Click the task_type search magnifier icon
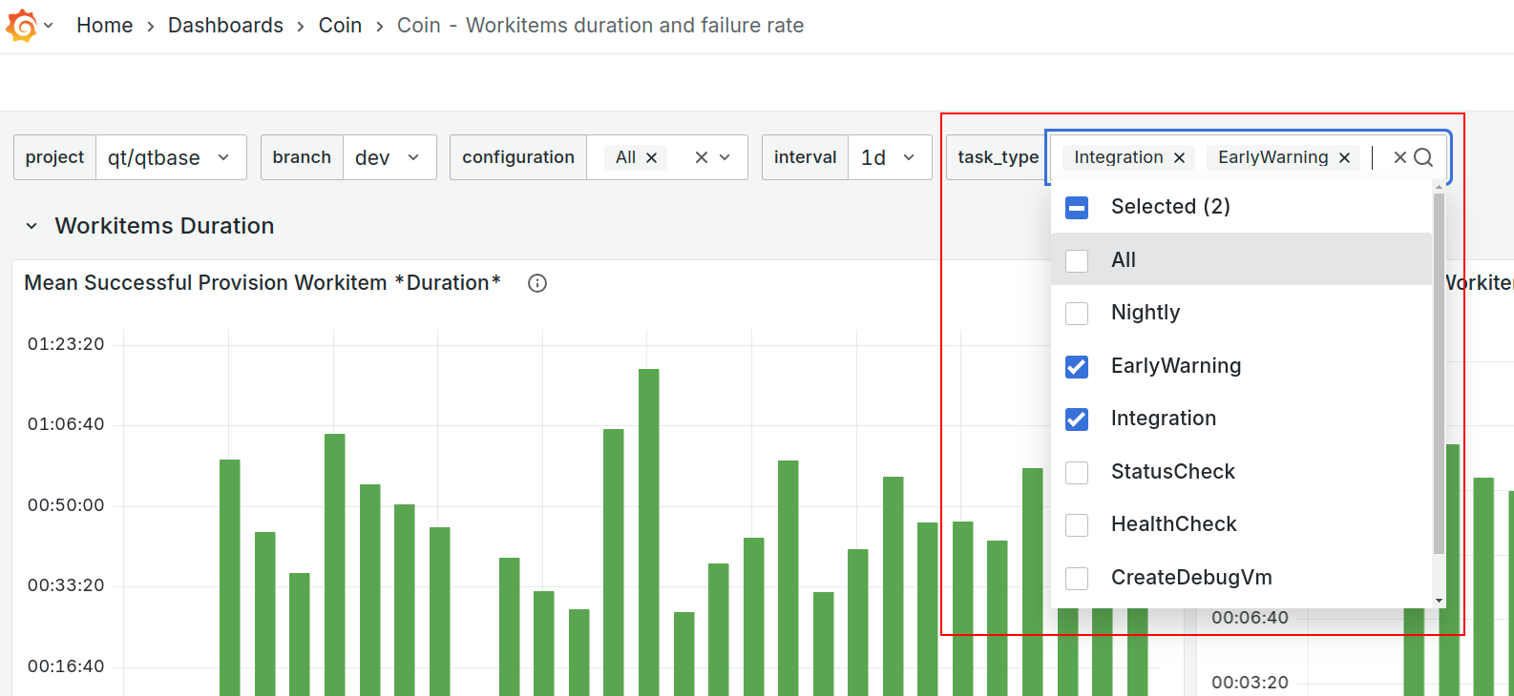This screenshot has width=1514, height=696. [1423, 157]
